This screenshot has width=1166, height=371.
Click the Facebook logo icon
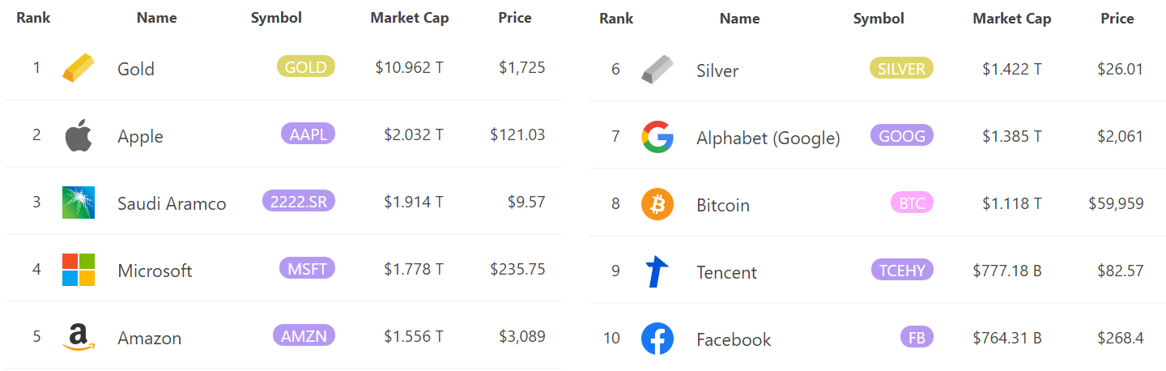pos(657,339)
